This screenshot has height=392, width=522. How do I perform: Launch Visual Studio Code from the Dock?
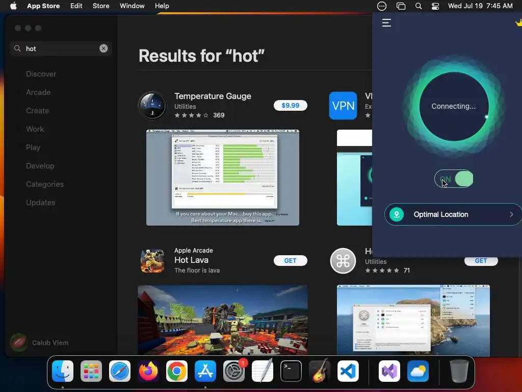(x=348, y=371)
